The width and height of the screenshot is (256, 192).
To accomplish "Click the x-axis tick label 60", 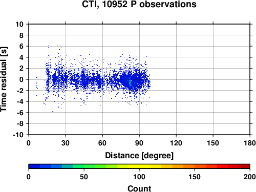I will tap(102, 143).
